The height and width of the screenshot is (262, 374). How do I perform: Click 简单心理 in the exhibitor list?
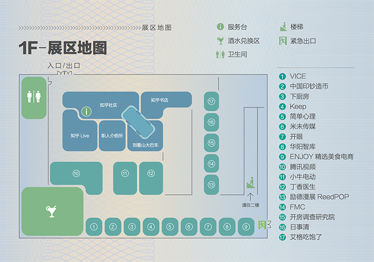point(302,117)
